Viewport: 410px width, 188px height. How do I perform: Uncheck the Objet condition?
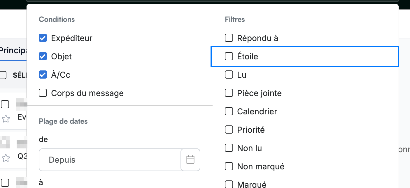tap(43, 56)
